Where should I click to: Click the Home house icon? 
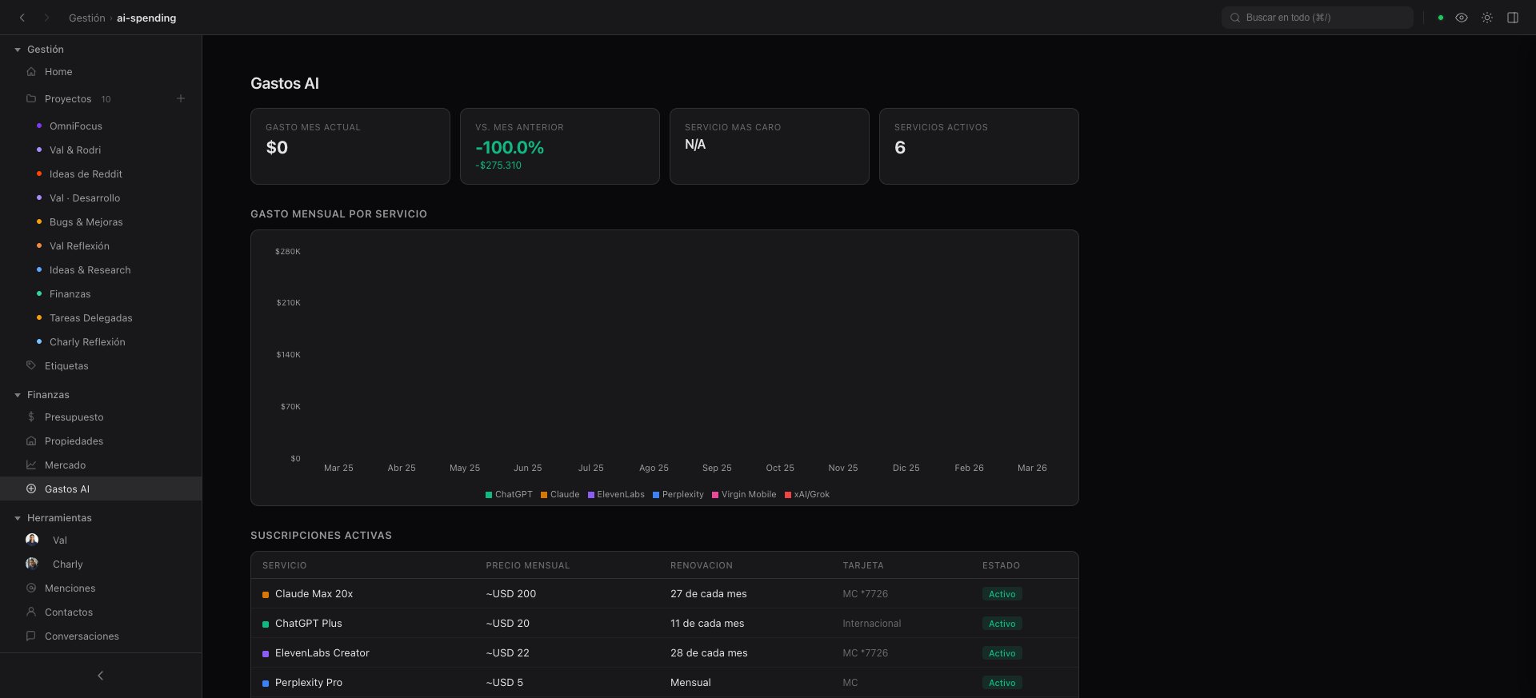(31, 72)
